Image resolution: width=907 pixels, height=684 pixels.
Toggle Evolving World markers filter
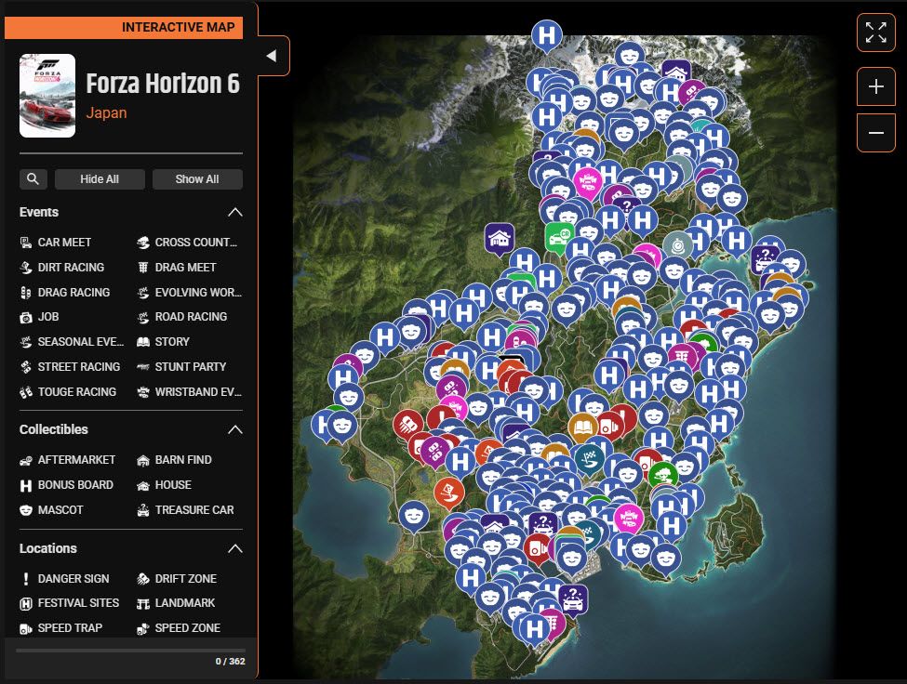coord(189,293)
